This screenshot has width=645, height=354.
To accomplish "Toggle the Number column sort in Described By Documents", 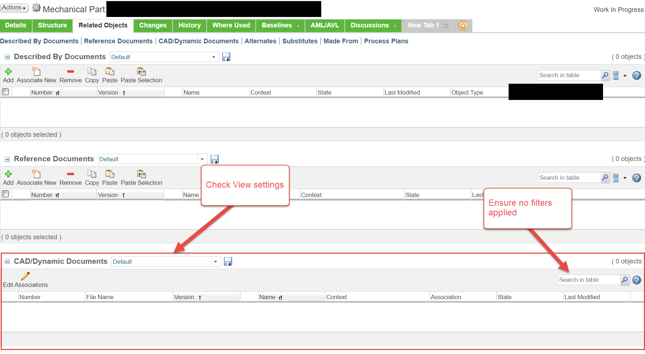I will tap(58, 92).
